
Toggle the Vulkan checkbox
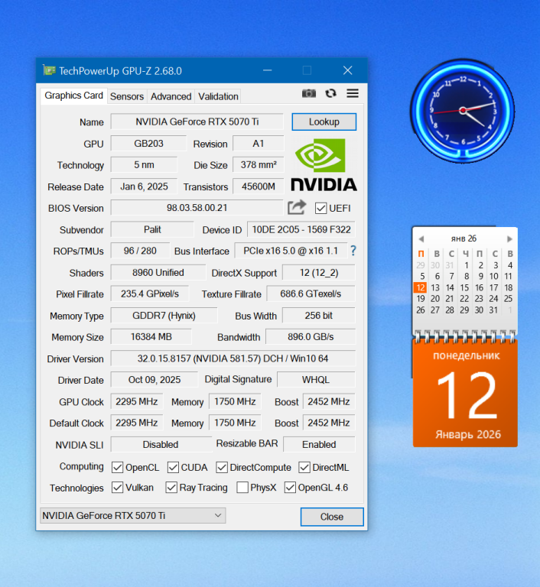[117, 488]
